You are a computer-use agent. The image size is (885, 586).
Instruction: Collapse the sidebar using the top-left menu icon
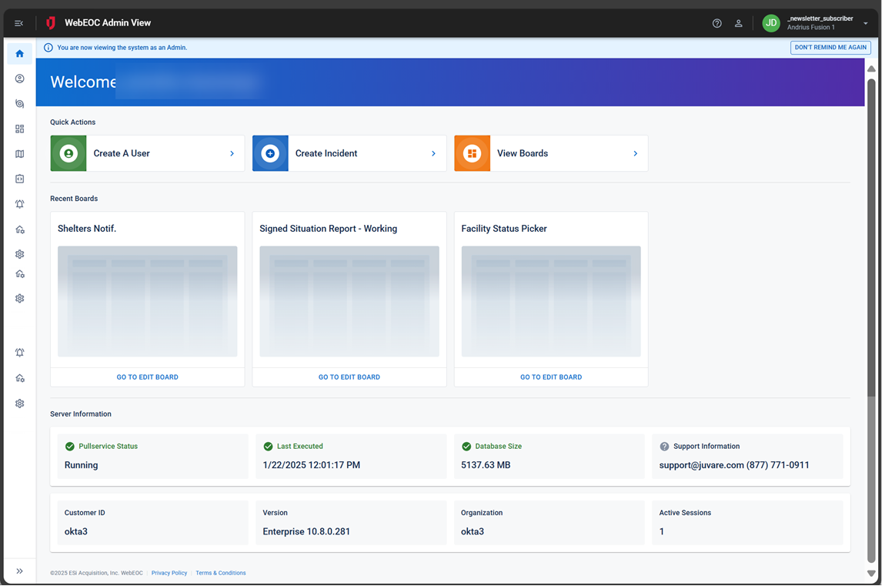18,23
